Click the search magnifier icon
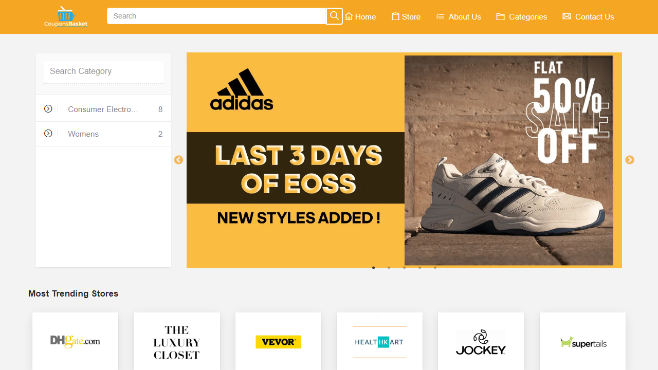 (x=334, y=16)
